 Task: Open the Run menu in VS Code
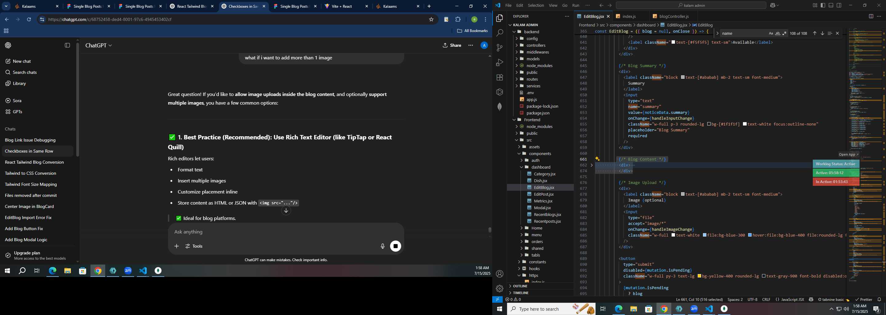click(576, 6)
